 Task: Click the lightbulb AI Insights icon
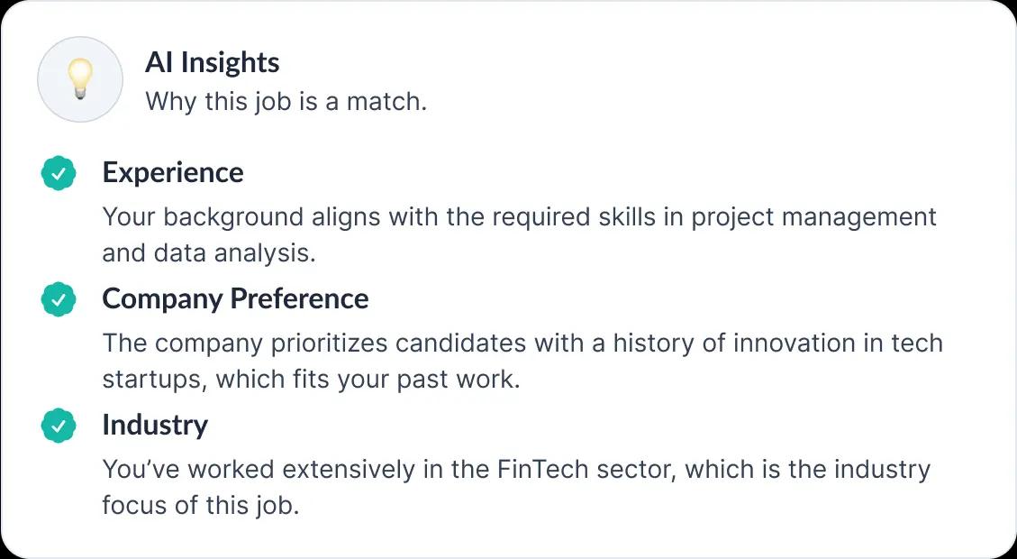coord(79,79)
